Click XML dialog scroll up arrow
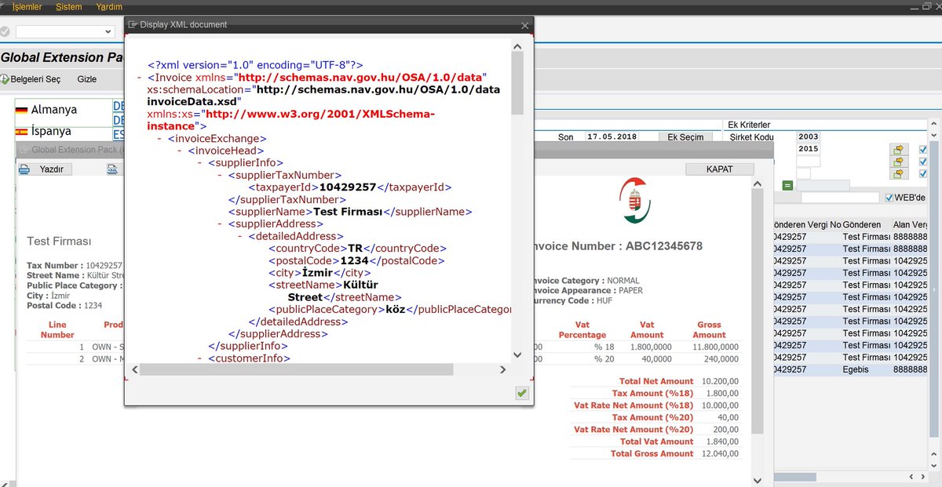Viewport: 942px width, 487px height. pyautogui.click(x=517, y=46)
